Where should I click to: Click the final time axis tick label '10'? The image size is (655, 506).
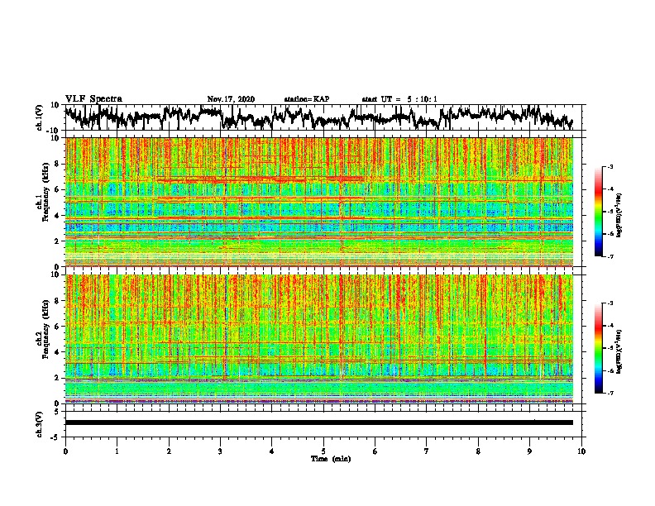[581, 451]
